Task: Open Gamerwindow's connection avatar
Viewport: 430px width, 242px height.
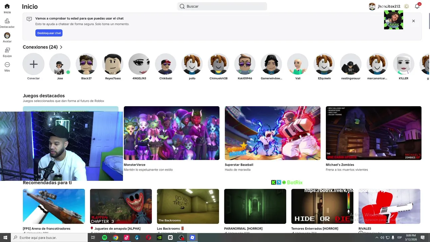Action: [271, 64]
